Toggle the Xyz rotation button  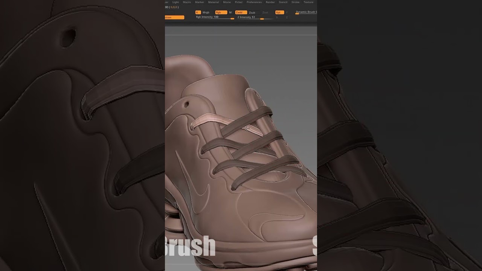click(x=280, y=12)
